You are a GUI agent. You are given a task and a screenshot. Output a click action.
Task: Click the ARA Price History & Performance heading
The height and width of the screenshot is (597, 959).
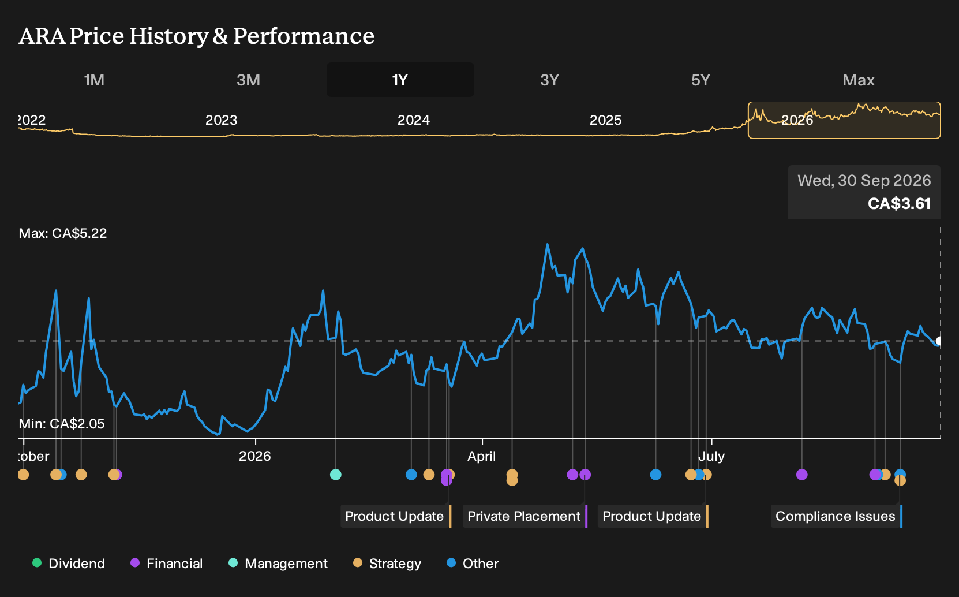[x=197, y=36]
